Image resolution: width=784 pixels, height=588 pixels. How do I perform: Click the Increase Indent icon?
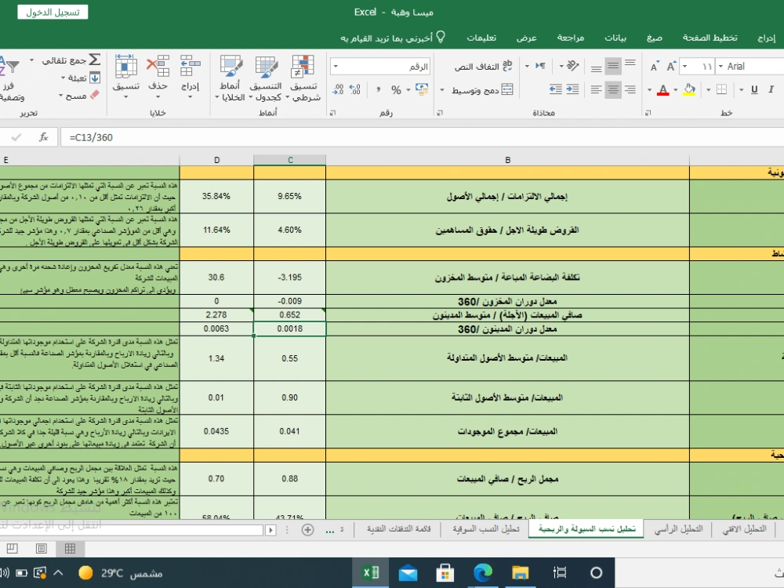tap(556, 89)
